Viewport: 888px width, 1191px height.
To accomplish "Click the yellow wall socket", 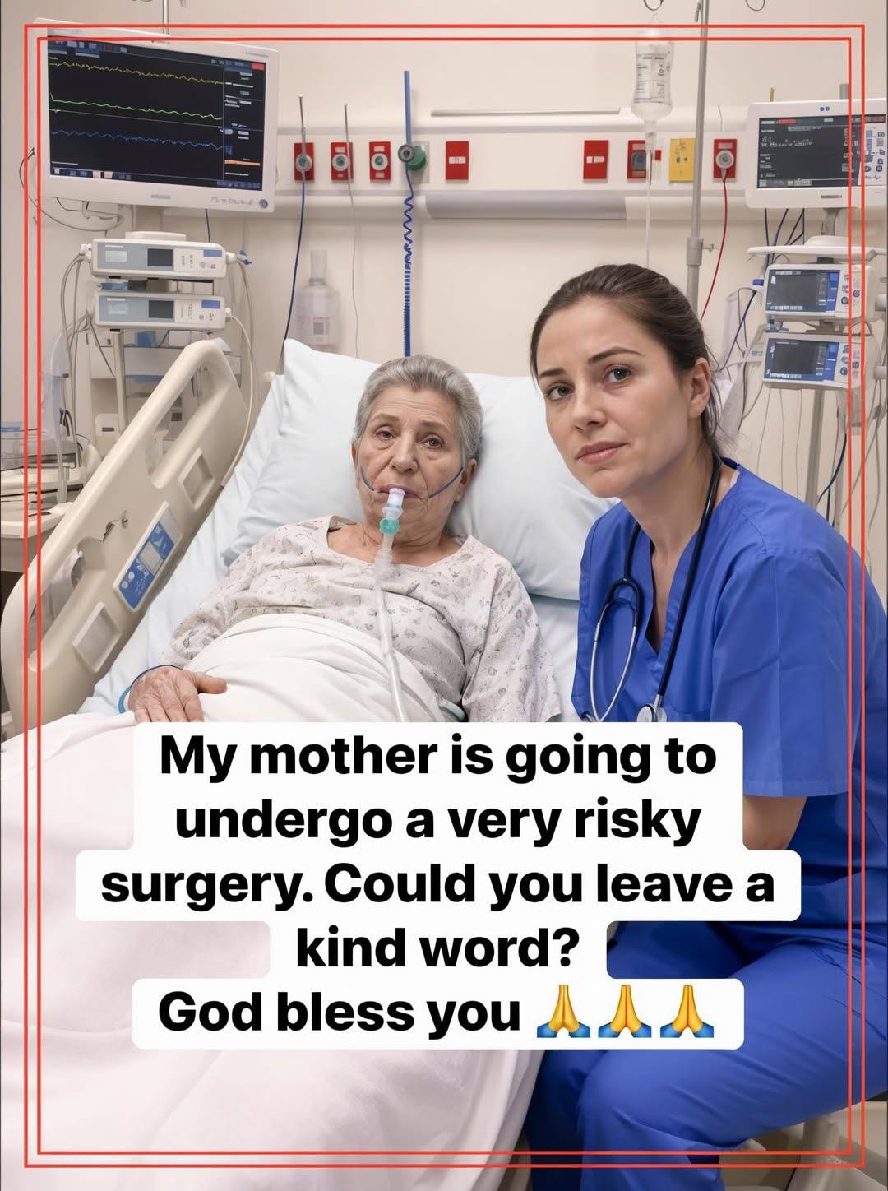I will [681, 159].
